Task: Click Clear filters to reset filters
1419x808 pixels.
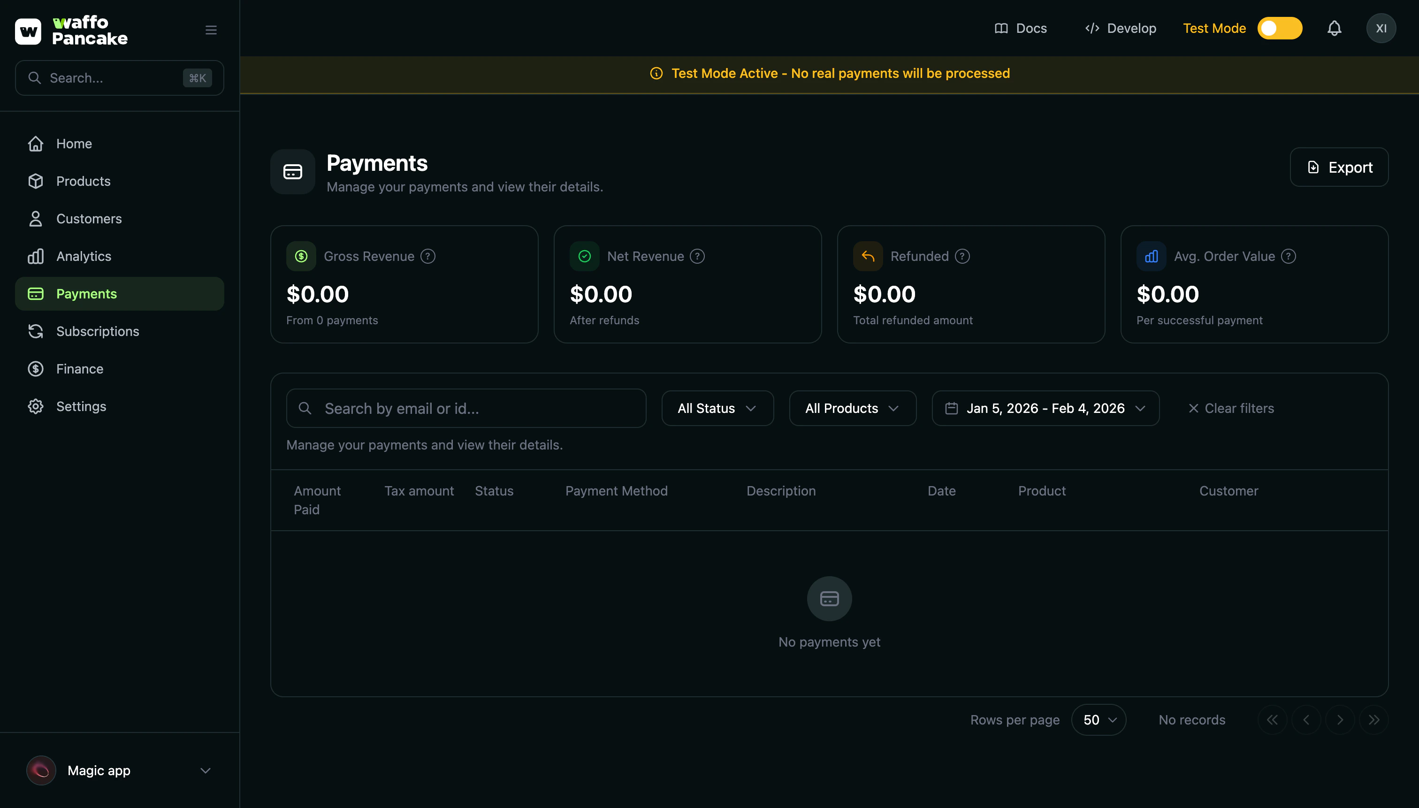Action: point(1230,408)
